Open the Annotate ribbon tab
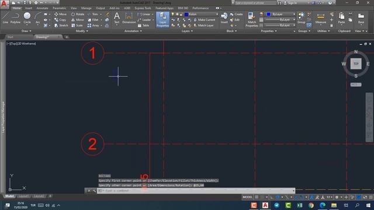The width and height of the screenshot is (374, 210). coord(42,8)
